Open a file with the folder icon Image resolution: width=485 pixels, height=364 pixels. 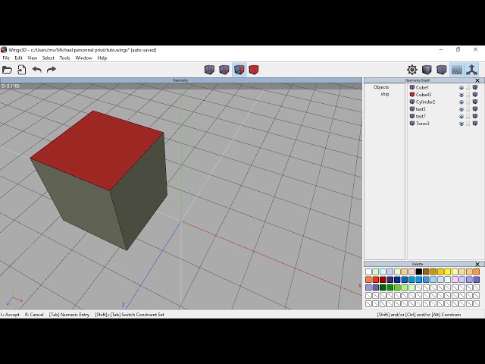[7, 70]
